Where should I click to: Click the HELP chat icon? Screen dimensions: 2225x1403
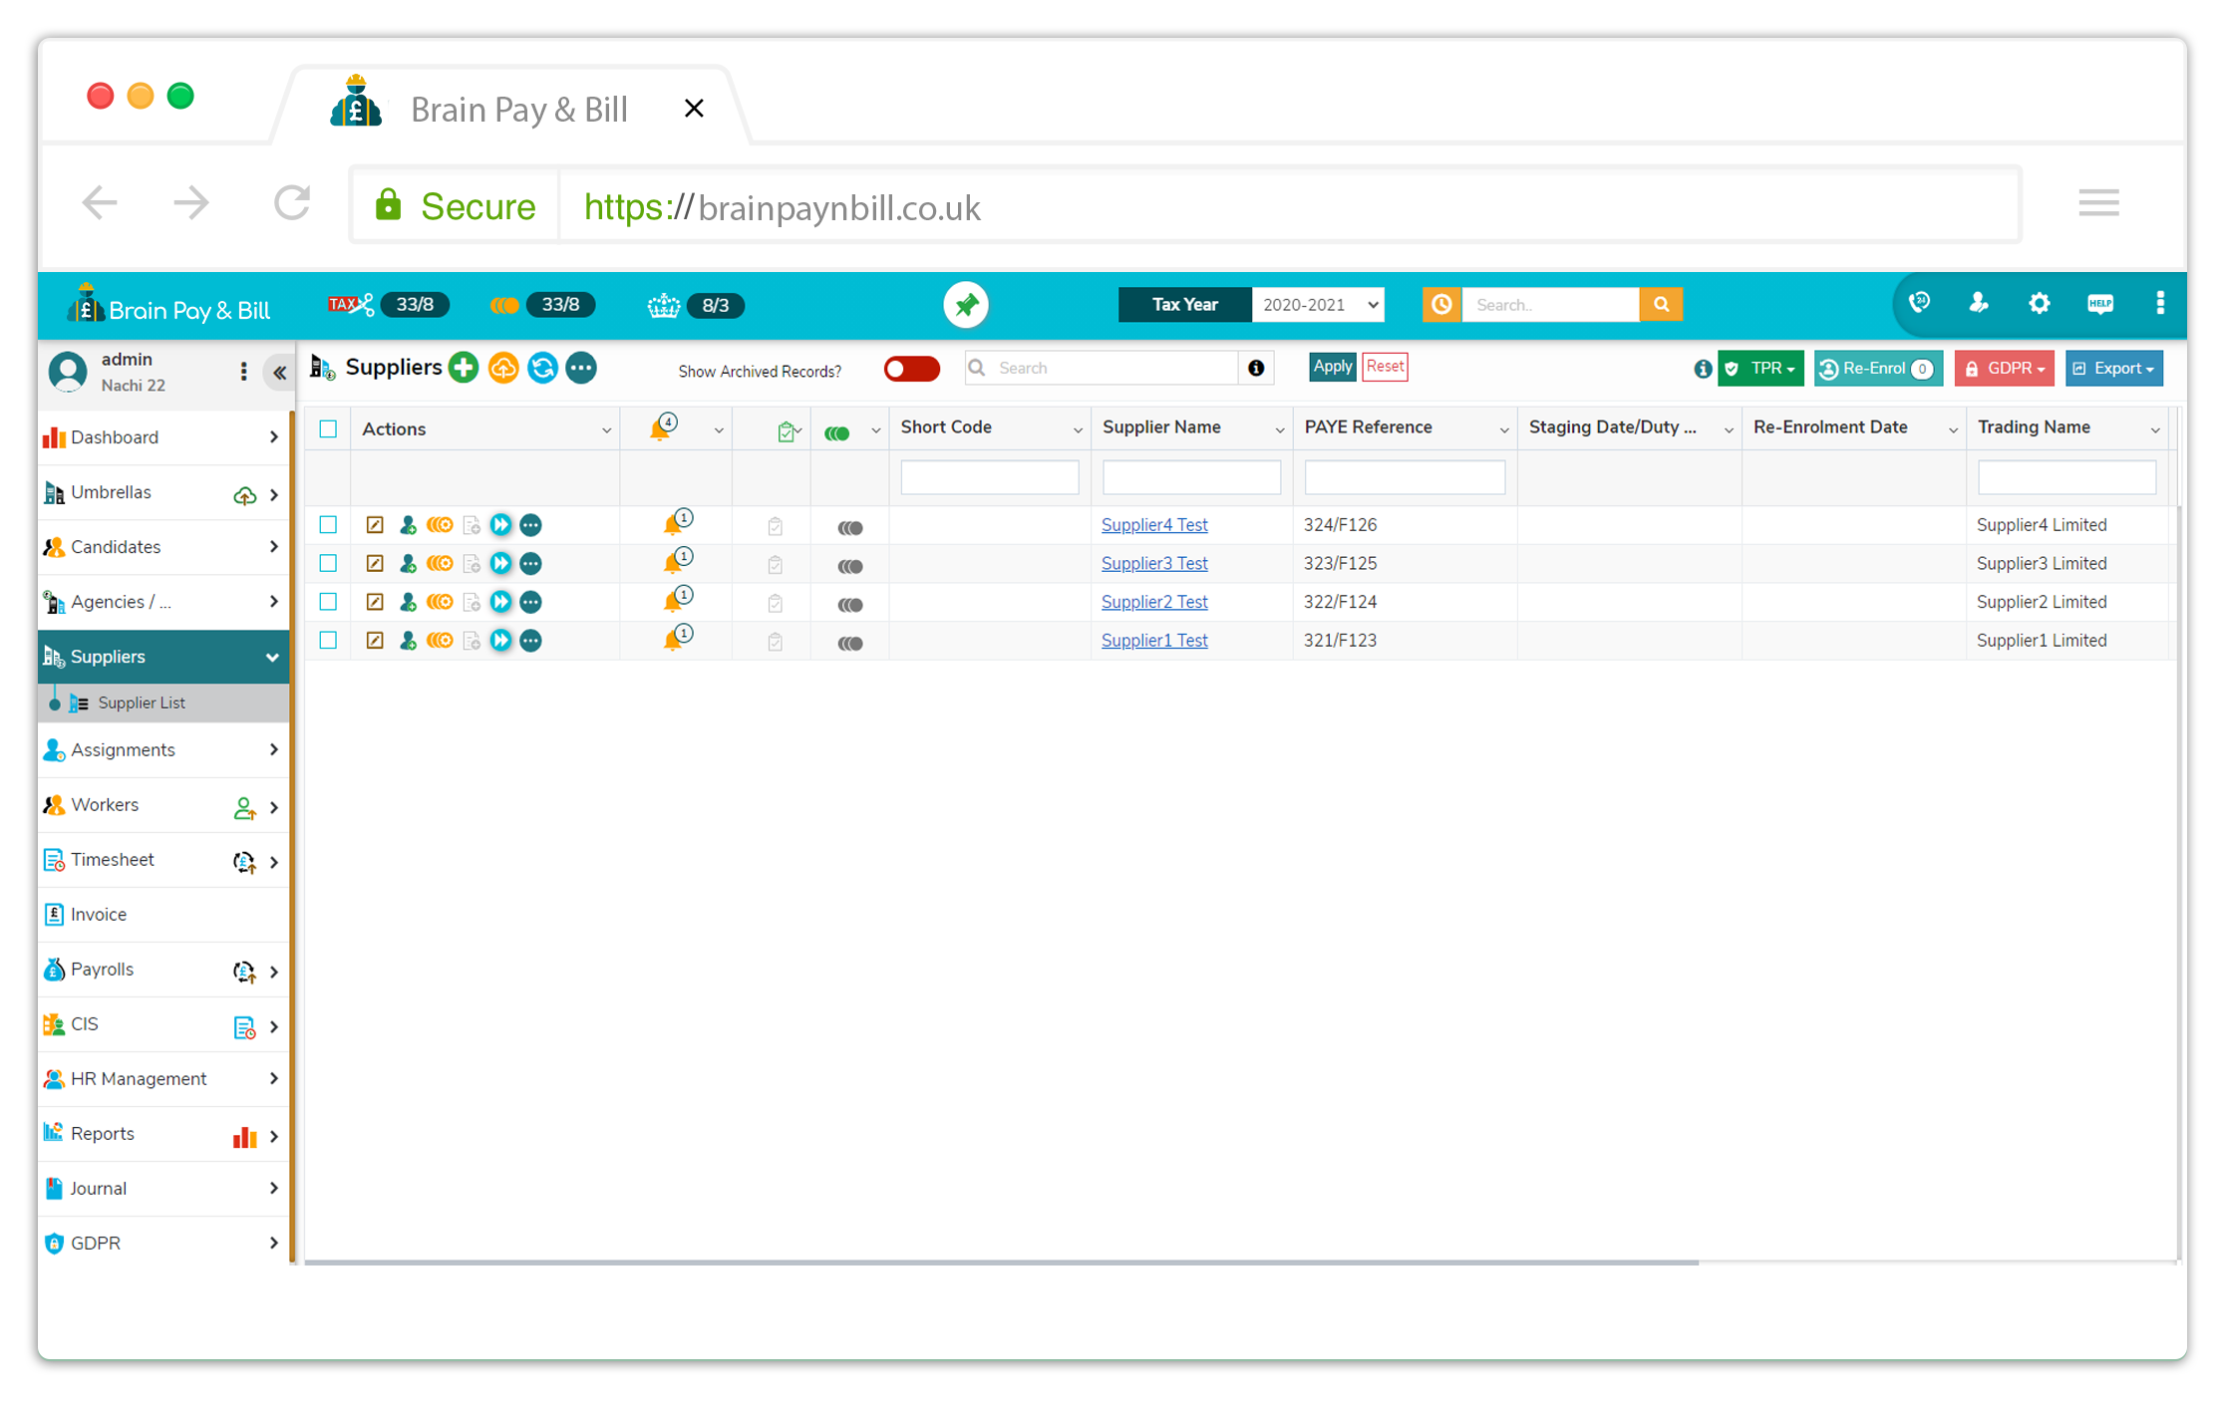pos(2099,303)
